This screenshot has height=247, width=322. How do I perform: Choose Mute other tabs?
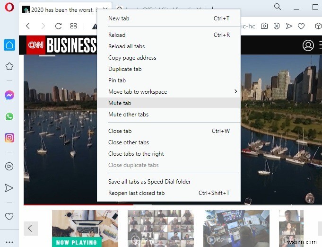[169, 115]
